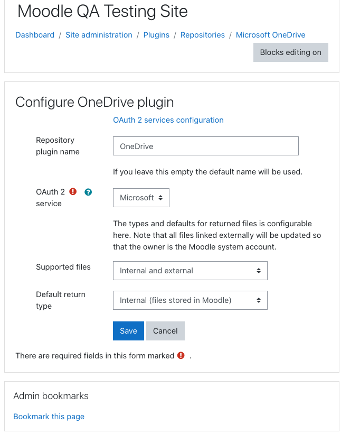
Task: Select the Microsoft OneDrive breadcrumb item
Action: pos(270,35)
